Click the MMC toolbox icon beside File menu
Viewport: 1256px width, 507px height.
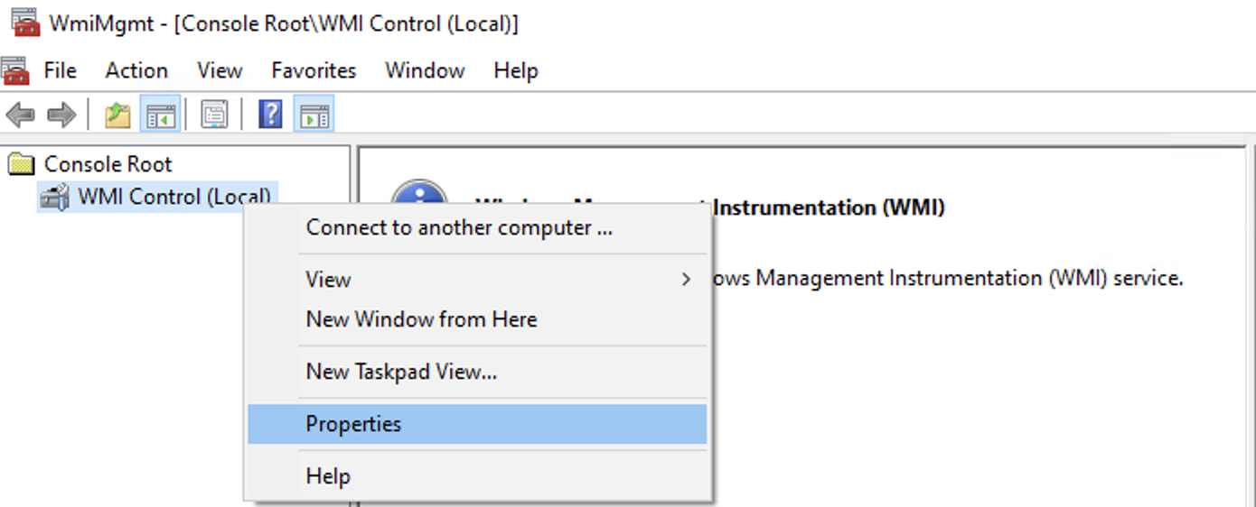(x=15, y=70)
